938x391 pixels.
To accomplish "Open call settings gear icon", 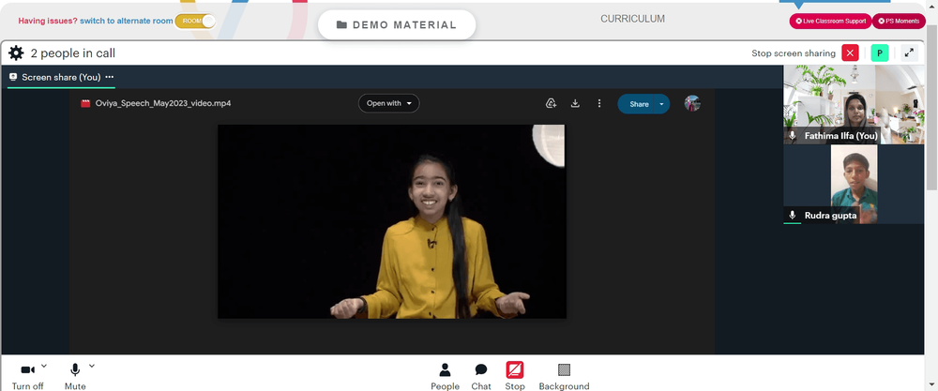I will tap(16, 53).
